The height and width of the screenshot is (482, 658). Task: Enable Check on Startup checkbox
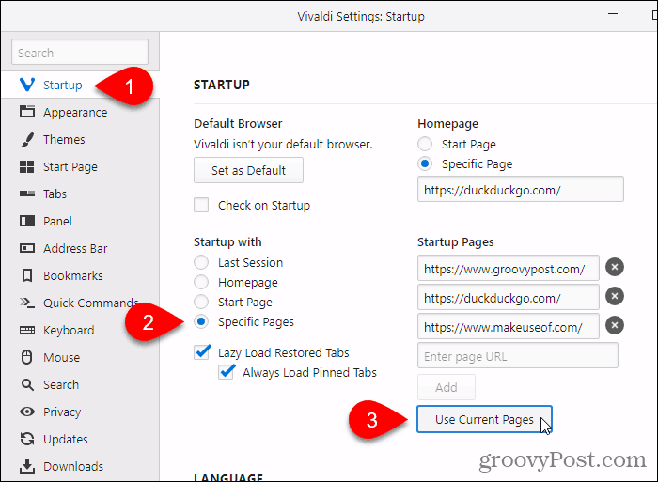tap(201, 205)
